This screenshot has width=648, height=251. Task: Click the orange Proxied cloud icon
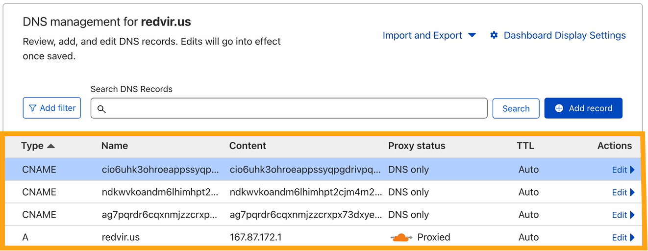coord(401,238)
